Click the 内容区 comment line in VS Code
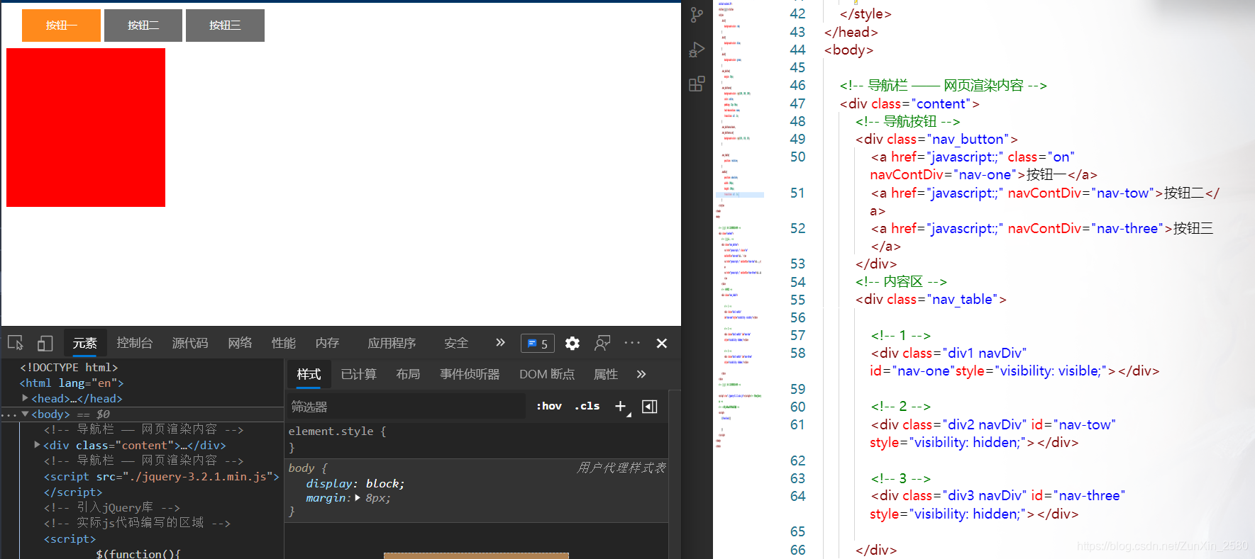This screenshot has height=559, width=1255. pyautogui.click(x=901, y=281)
